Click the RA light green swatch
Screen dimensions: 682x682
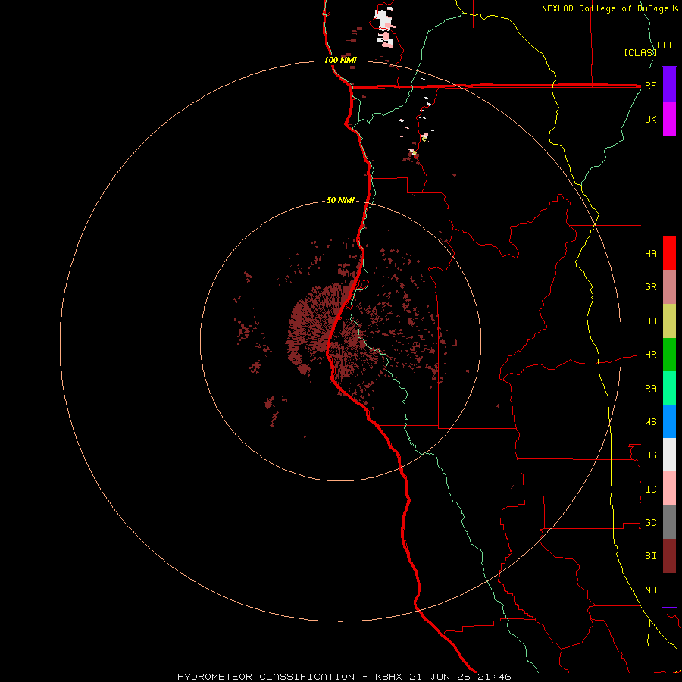tap(669, 388)
